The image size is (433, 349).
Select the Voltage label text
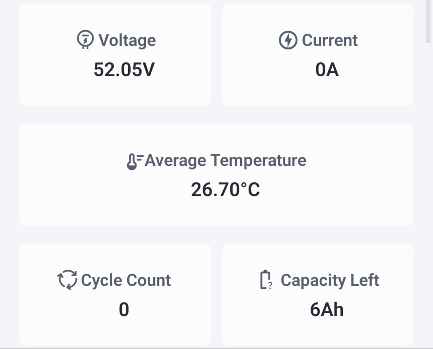127,40
